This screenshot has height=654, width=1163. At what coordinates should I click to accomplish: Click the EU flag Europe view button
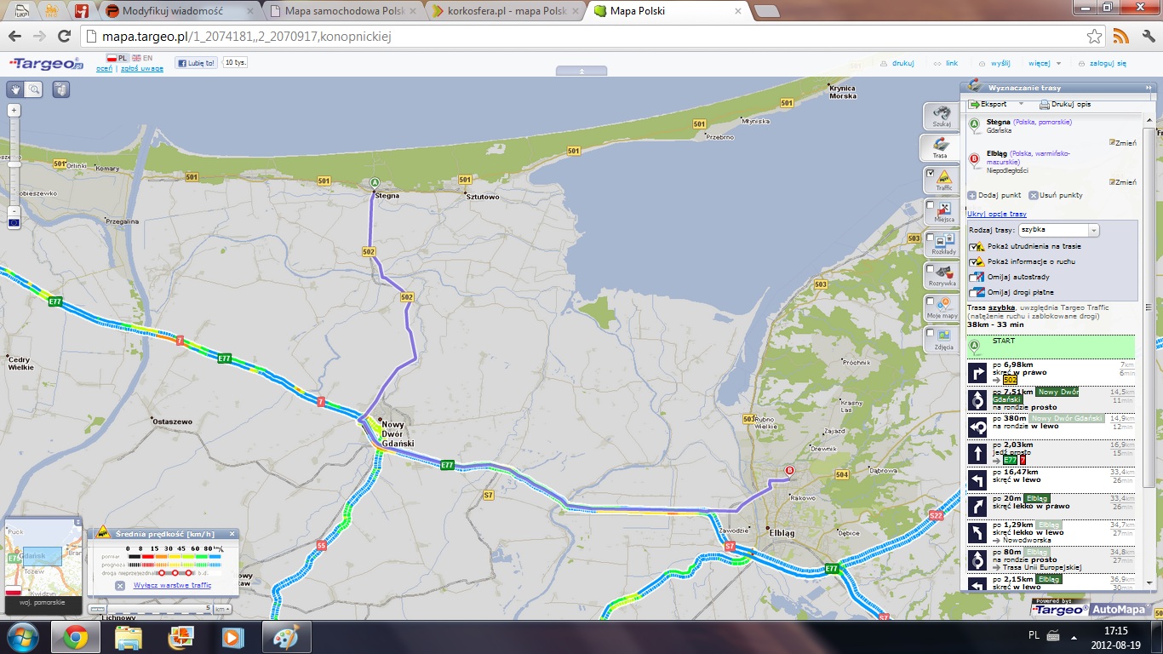(14, 223)
